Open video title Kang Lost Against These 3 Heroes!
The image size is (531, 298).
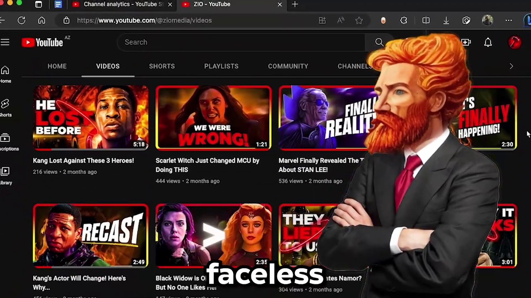[83, 161]
